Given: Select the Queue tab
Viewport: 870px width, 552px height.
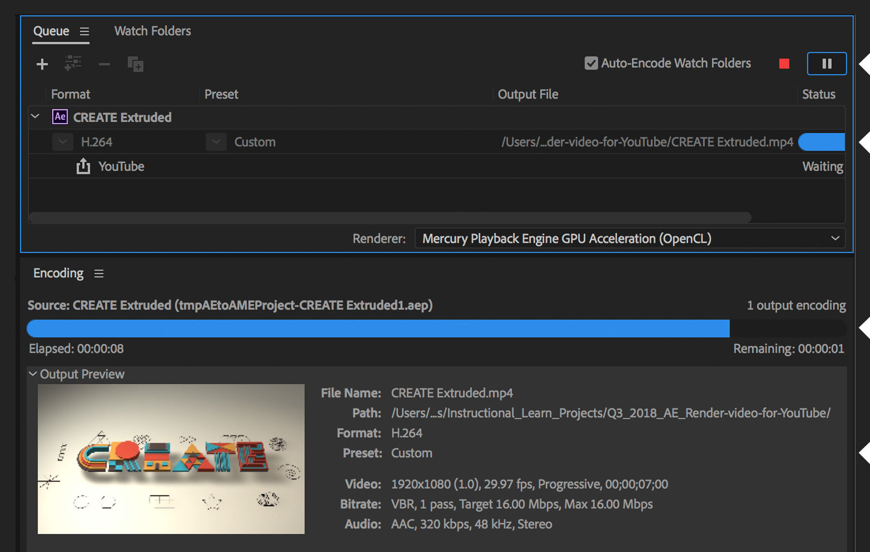Looking at the screenshot, I should click(51, 30).
